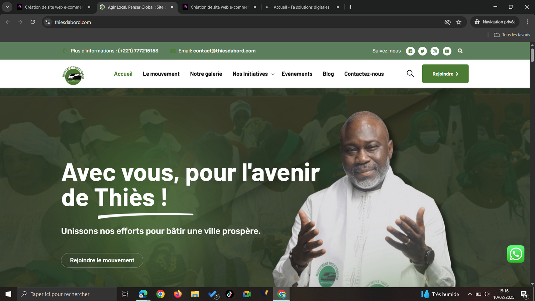Click third-party cookies blocked eye icon
Viewport: 535px width, 301px height.
click(447, 22)
